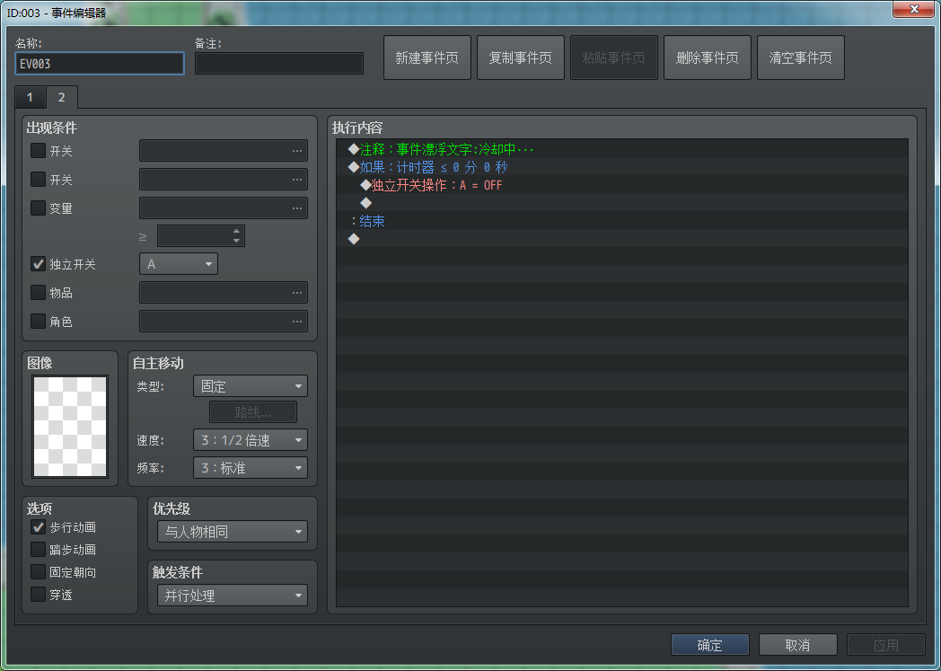Open the 速度 dropdown

(251, 440)
